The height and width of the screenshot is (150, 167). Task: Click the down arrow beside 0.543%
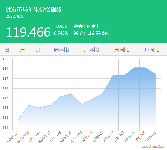(x=53, y=33)
